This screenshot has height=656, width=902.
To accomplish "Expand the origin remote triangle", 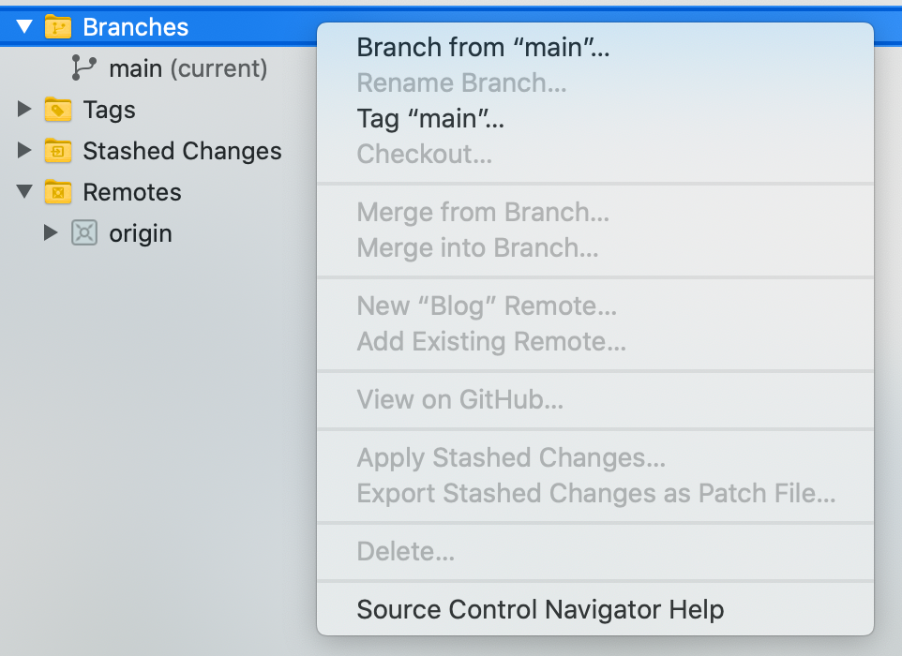I will tap(51, 232).
